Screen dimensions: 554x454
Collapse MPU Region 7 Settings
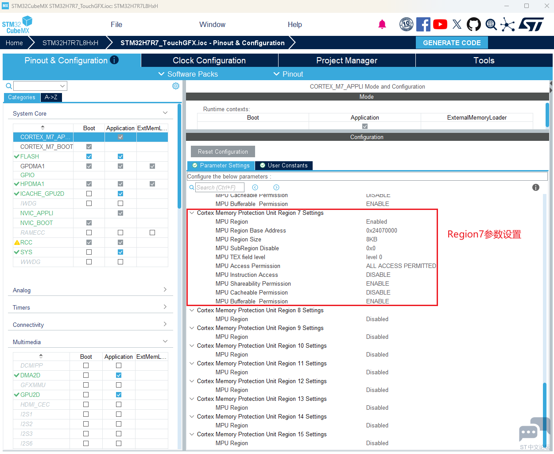coord(192,213)
